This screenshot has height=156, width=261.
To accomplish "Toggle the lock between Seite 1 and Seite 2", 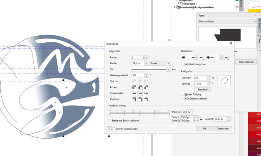I will click(201, 119).
